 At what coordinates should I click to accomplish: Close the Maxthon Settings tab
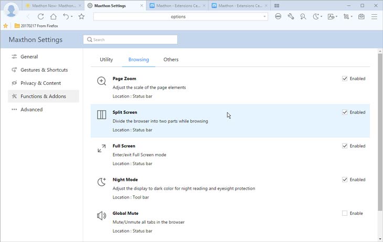coord(142,6)
